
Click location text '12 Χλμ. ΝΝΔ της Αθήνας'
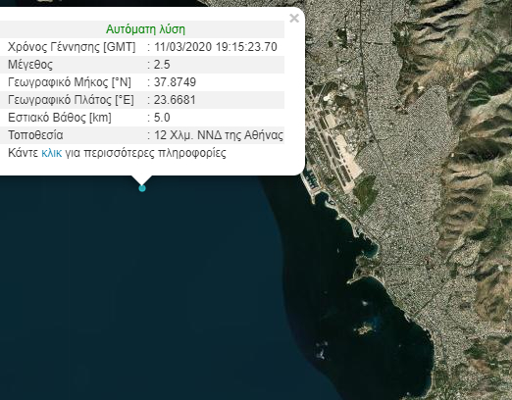[219, 135]
